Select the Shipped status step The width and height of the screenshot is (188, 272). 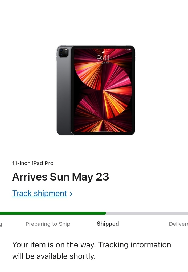point(108,224)
